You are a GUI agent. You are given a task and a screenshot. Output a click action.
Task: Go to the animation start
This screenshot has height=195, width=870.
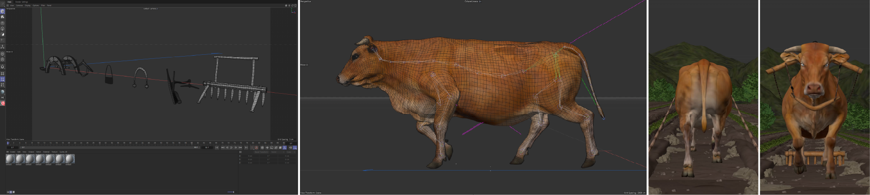217,147
